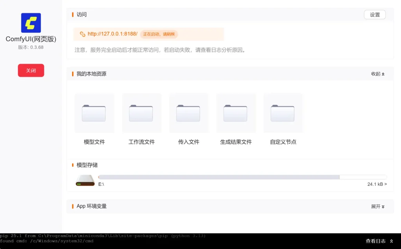
Task: Select the 模型存储 section header
Action: click(x=88, y=165)
